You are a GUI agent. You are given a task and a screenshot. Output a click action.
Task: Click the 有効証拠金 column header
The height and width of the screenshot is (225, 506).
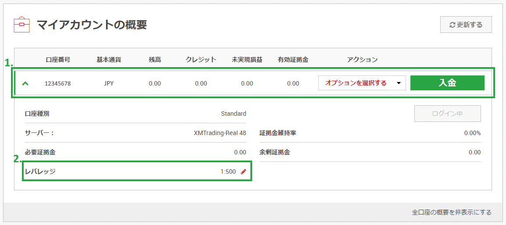tap(293, 60)
